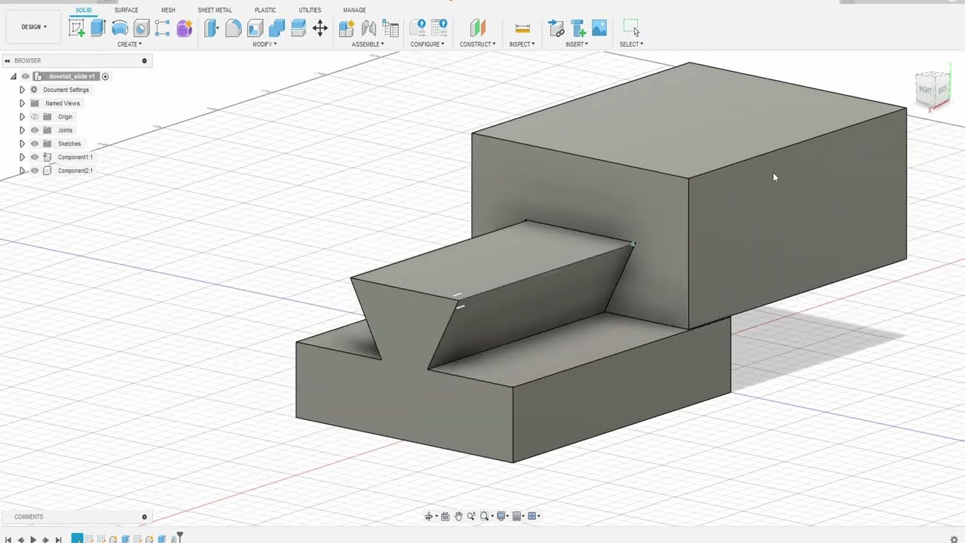Open the Create dropdown menu

click(x=130, y=44)
